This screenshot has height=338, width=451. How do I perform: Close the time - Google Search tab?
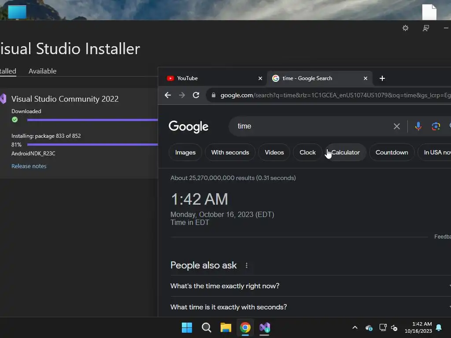click(x=365, y=78)
